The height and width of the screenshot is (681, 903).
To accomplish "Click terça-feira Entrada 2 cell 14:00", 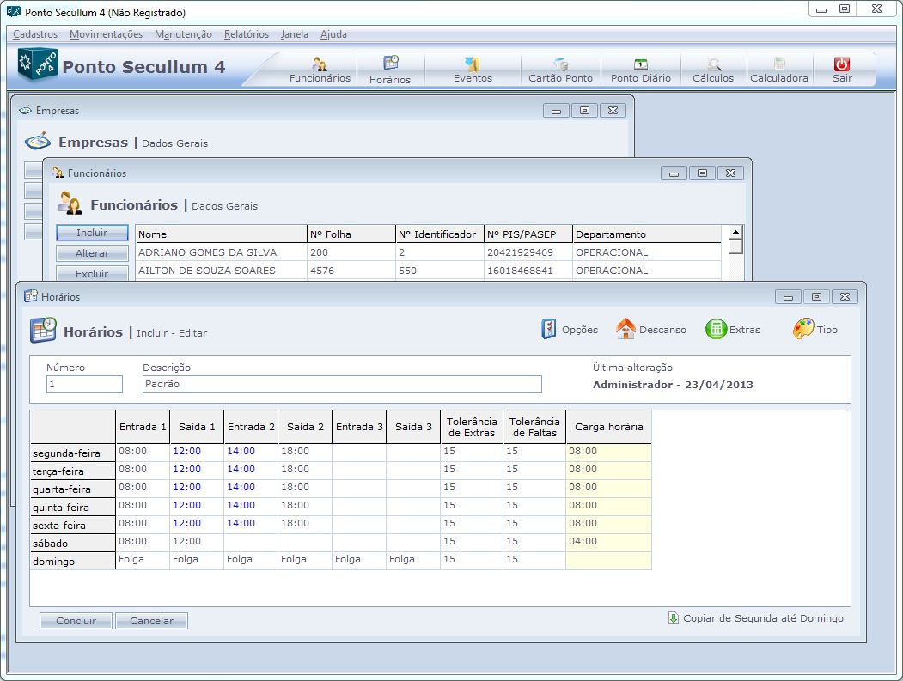I will click(x=251, y=470).
